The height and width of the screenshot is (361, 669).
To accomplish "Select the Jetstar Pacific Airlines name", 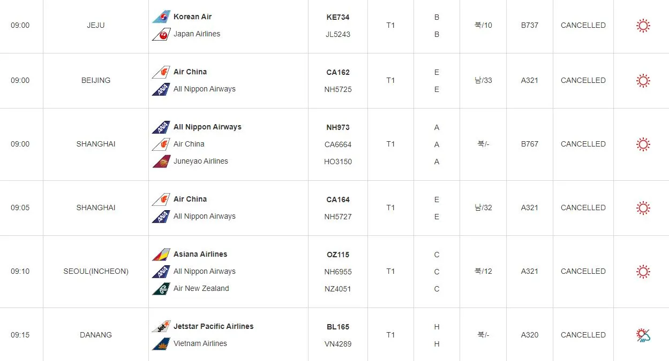I will 213,327.
